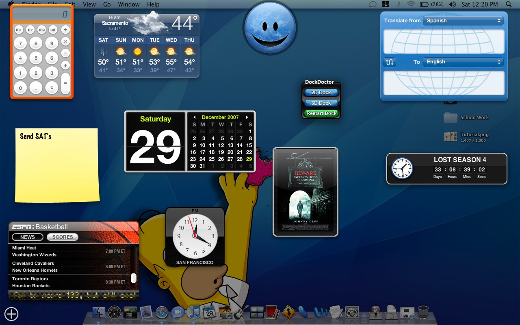
Task: Click the Dashboard gauge icon in the Dock
Action: (x=115, y=312)
